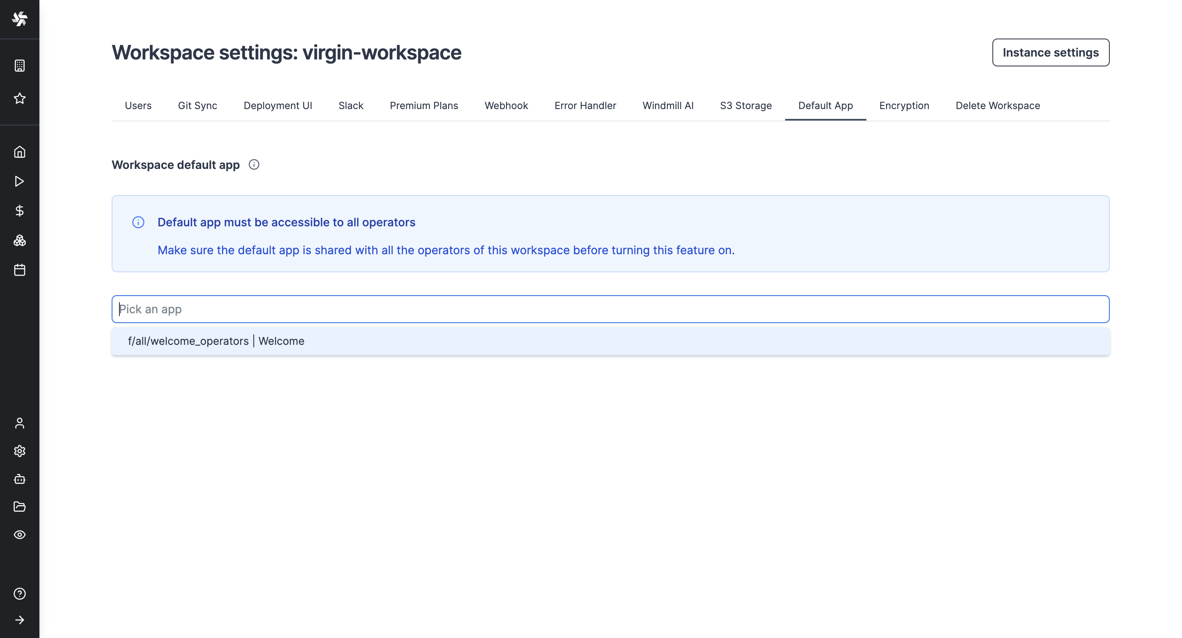Viewport: 1182px width, 638px height.
Task: Focus the Pick an app field
Action: pyautogui.click(x=610, y=310)
